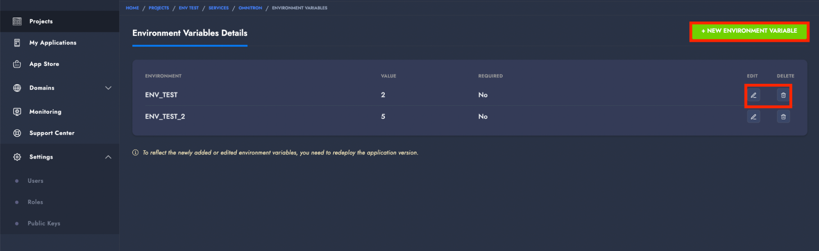Image resolution: width=819 pixels, height=251 pixels.
Task: Select Roles under Settings
Action: (x=35, y=202)
